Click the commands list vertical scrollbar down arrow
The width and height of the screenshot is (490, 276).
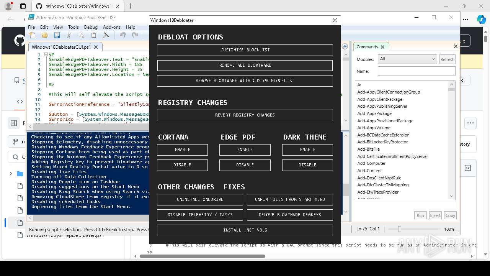(x=452, y=196)
